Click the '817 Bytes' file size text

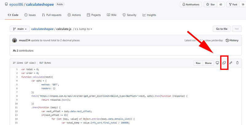(x=45, y=63)
